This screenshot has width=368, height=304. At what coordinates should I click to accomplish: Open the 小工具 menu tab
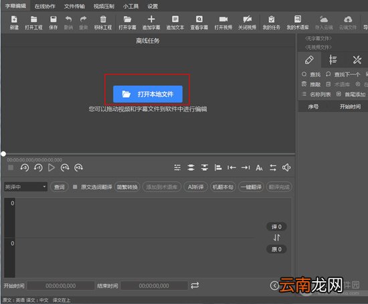(130, 6)
